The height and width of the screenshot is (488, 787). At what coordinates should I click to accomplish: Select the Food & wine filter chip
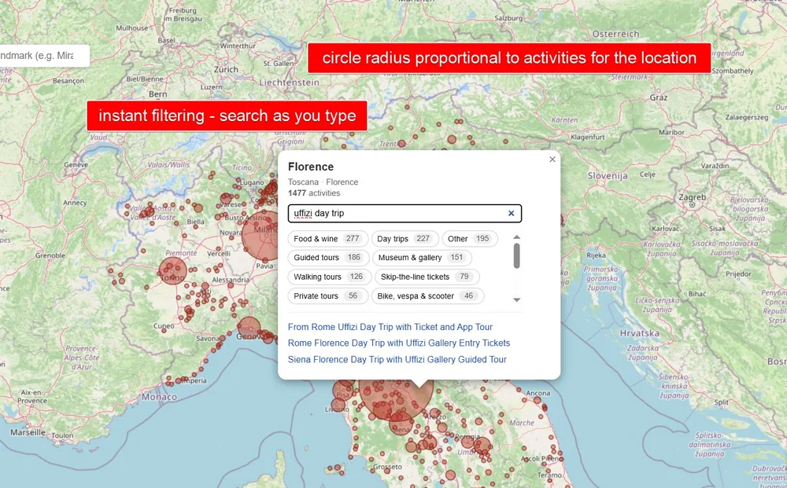coord(327,239)
